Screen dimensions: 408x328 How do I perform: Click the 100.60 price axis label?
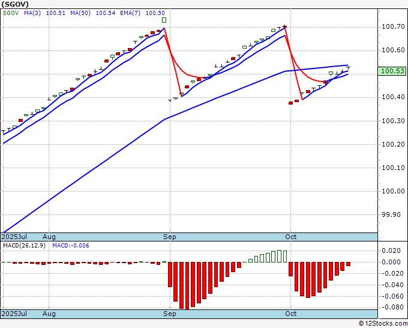click(393, 50)
